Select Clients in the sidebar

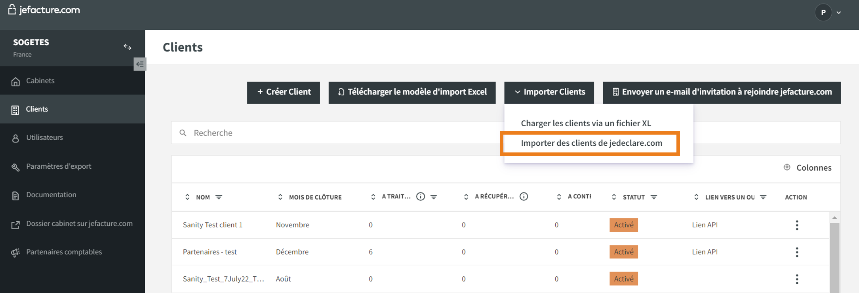click(x=72, y=109)
